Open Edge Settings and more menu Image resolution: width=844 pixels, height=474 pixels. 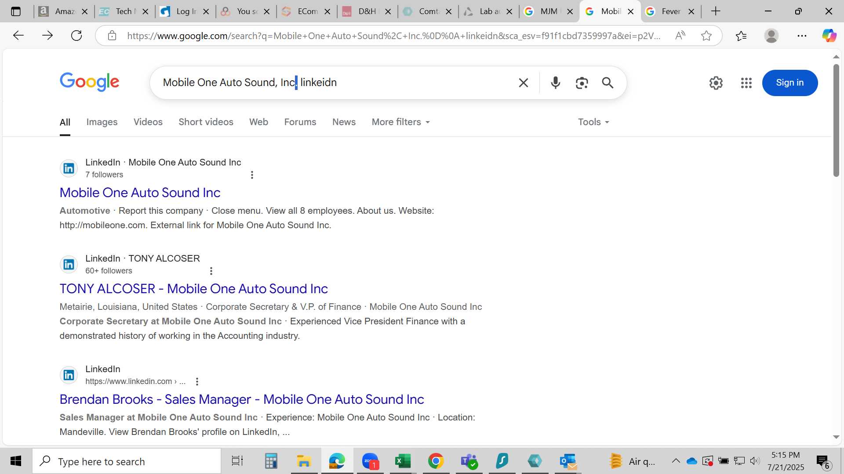pyautogui.click(x=802, y=36)
